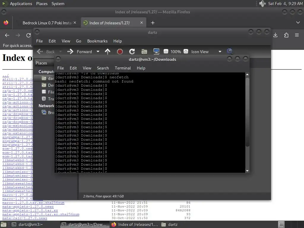Image resolution: width=304 pixels, height=228 pixels.
Task: Open the Go menu in Caja
Action: [78, 41]
